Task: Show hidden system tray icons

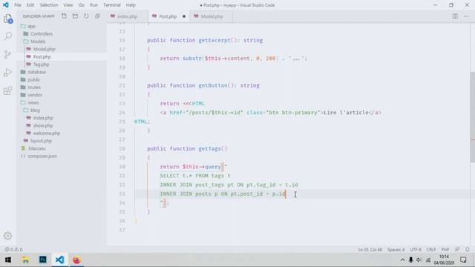Action: [x=402, y=260]
